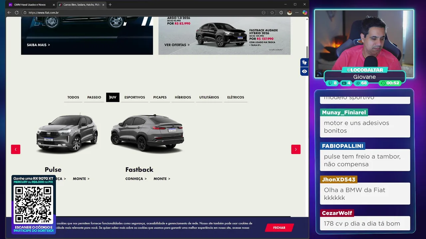Click the page vertical scrollbar thumb
Image resolution: width=426 pixels, height=239 pixels.
tap(307, 52)
